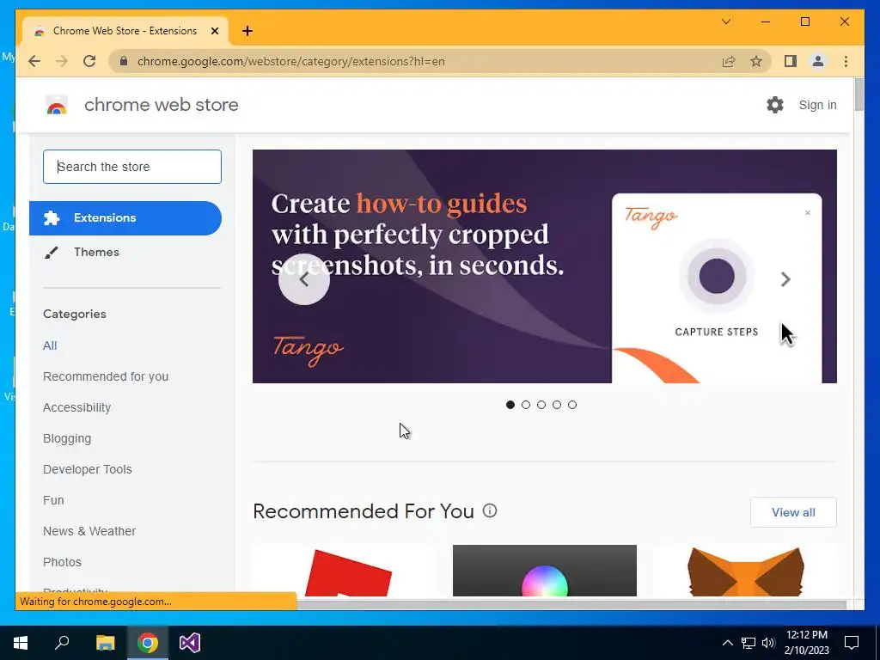This screenshot has height=660, width=880.
Task: Open Chrome Web Store settings gear
Action: pyautogui.click(x=774, y=105)
